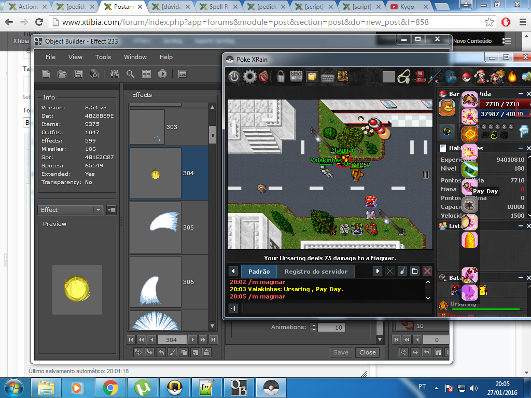
Task: Click the Effects list scrollbar thumb
Action: pyautogui.click(x=212, y=135)
